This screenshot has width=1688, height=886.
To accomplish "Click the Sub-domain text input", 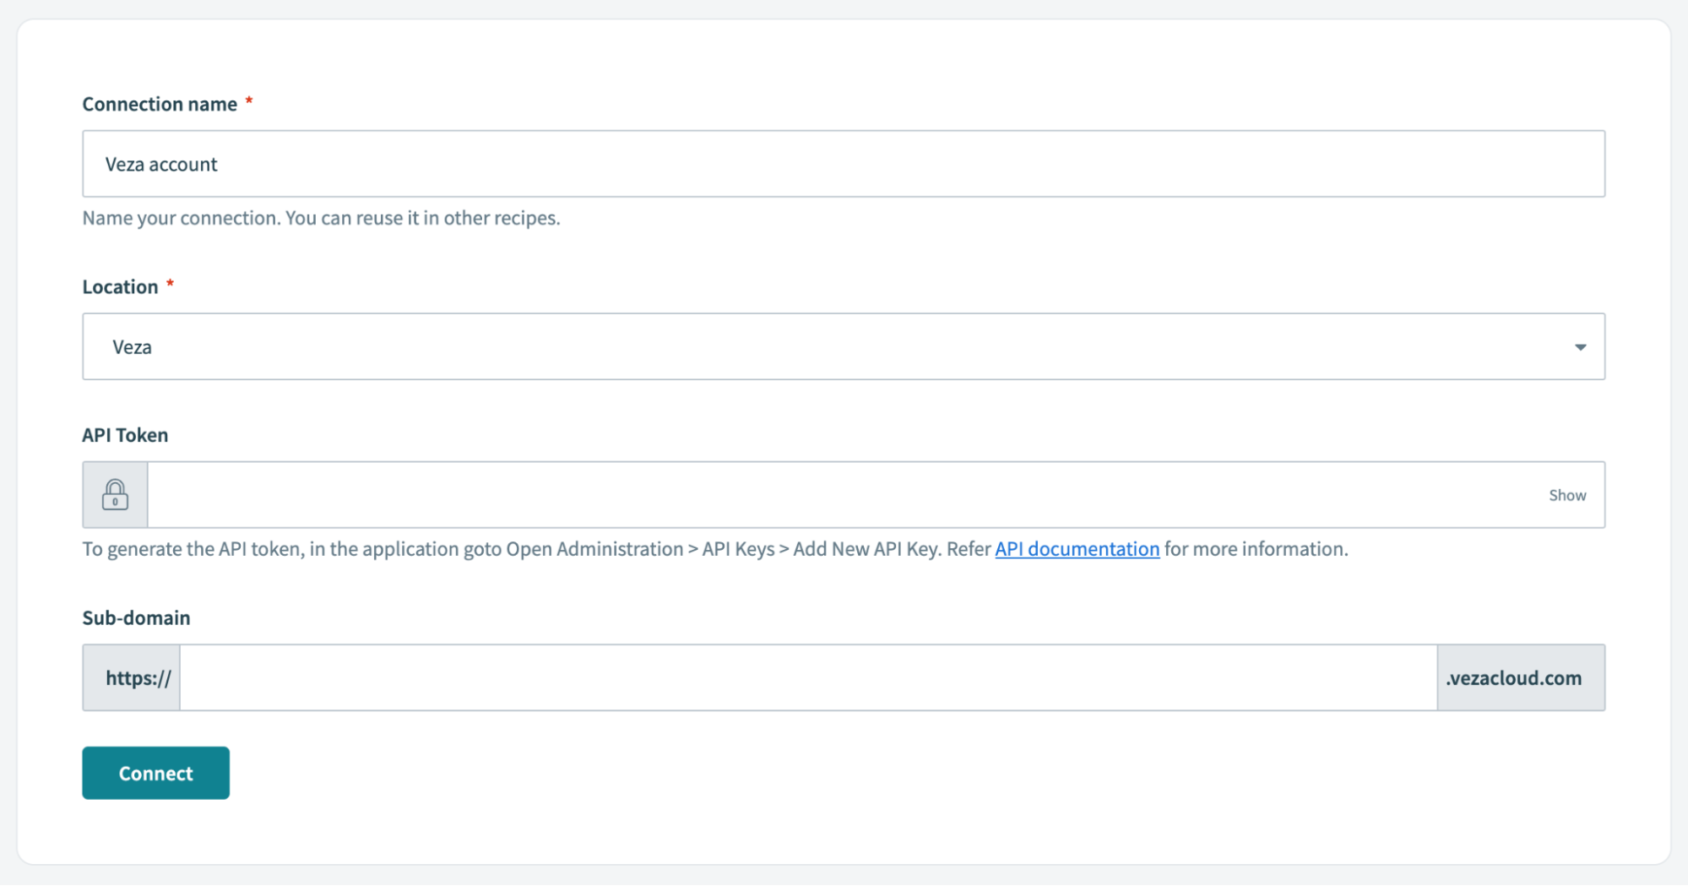I will coord(807,678).
